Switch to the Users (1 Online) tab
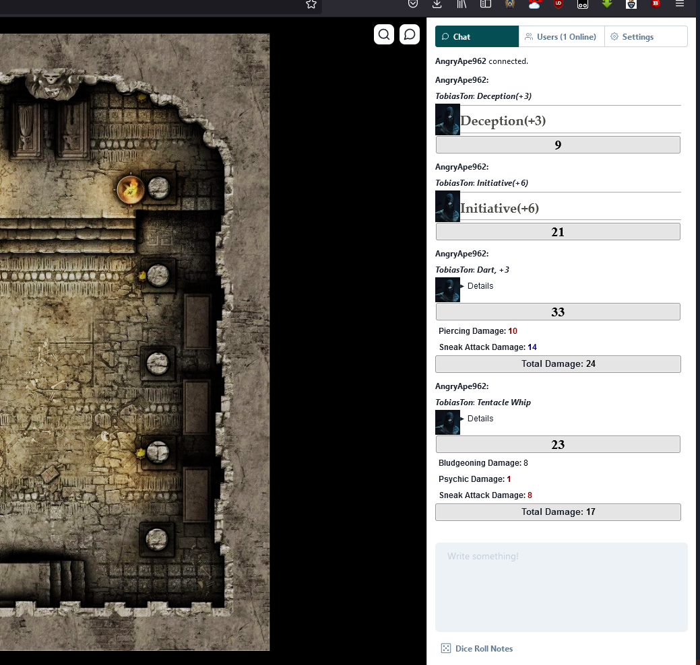Screen dimensions: 700x665 tap(561, 36)
